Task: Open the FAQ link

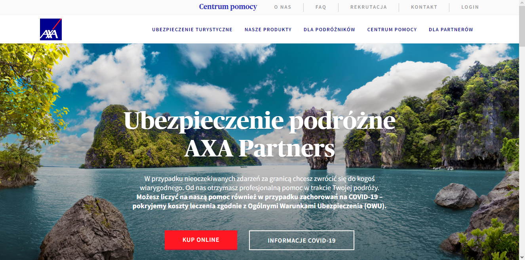Action: coord(321,7)
